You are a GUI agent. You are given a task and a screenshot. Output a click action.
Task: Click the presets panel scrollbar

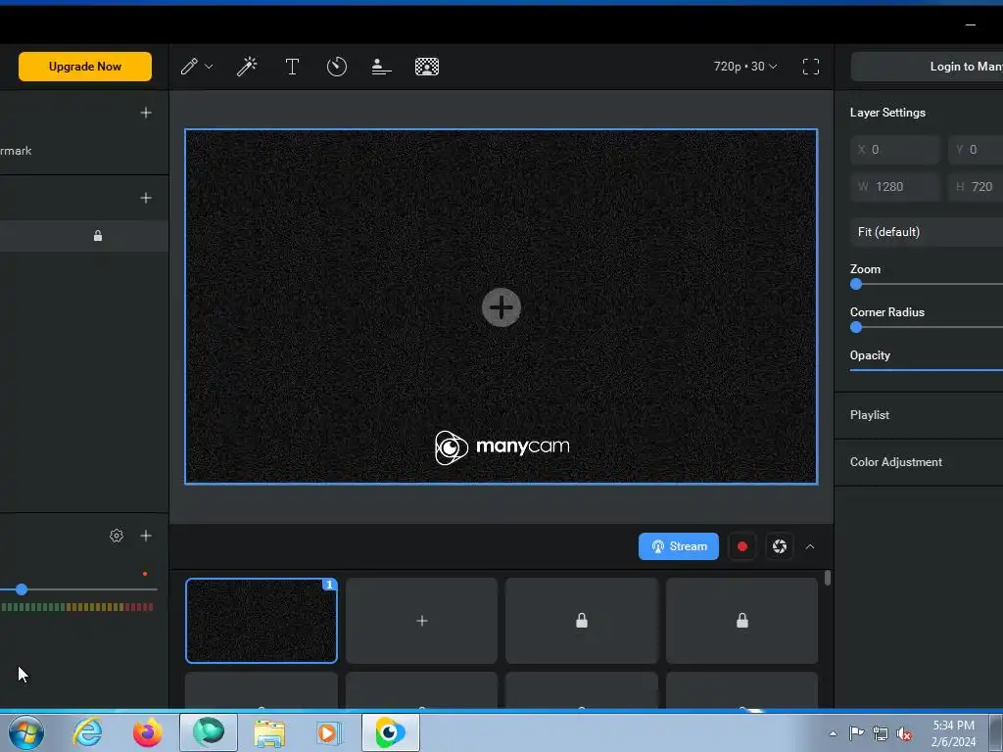coord(828,578)
